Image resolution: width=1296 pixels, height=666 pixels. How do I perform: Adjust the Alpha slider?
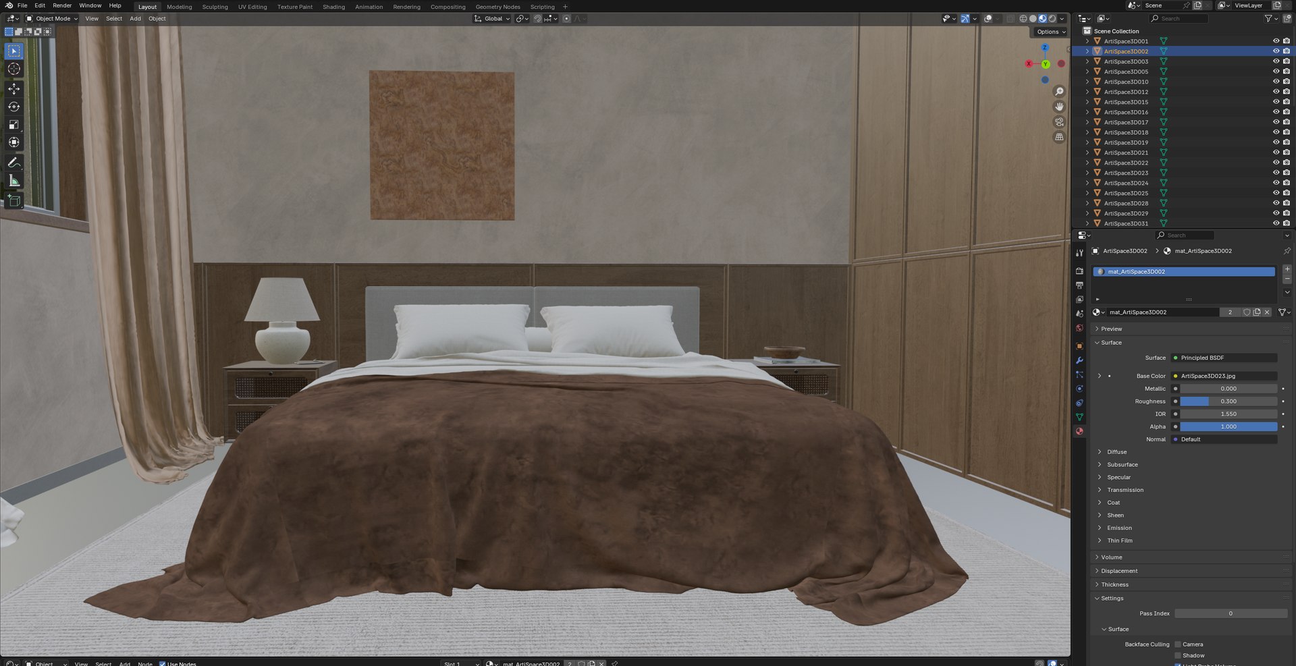click(1228, 426)
